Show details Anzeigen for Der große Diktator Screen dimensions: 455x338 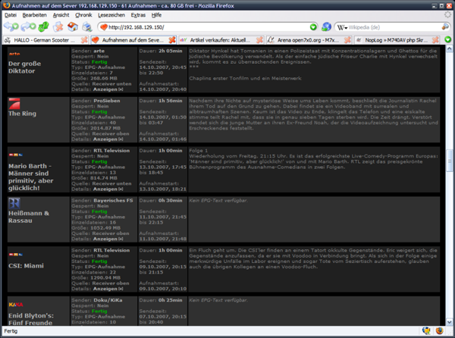(x=108, y=89)
